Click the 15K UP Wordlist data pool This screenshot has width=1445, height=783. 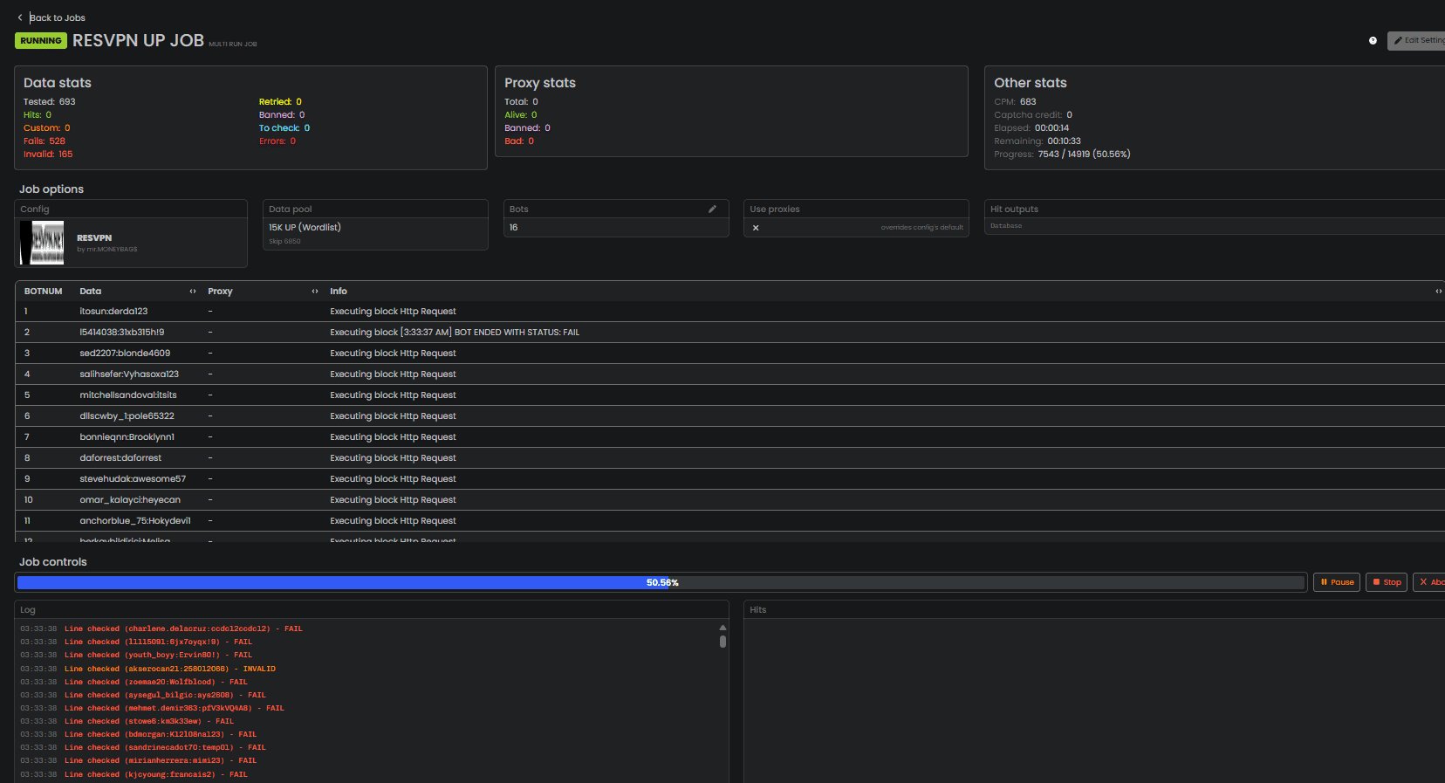305,228
